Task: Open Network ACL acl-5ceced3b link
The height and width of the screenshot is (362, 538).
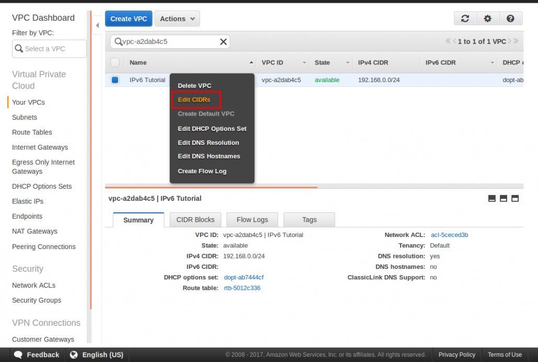Action: point(450,235)
